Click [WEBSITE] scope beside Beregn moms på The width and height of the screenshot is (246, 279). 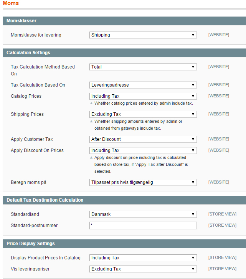pos(219,182)
